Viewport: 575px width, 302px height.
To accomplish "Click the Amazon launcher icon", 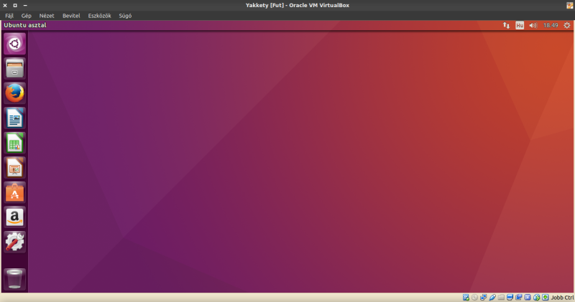I will (15, 217).
